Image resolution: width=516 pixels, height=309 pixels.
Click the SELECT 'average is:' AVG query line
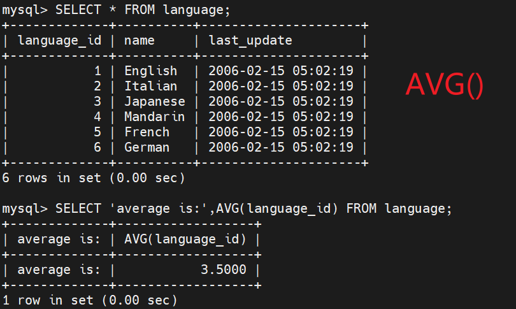(x=227, y=208)
